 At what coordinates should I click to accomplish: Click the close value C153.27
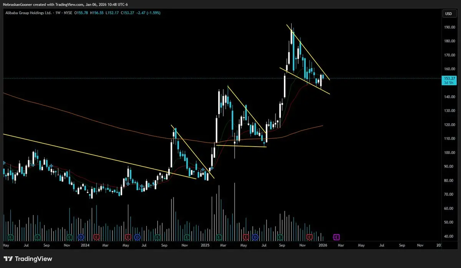[x=127, y=13]
